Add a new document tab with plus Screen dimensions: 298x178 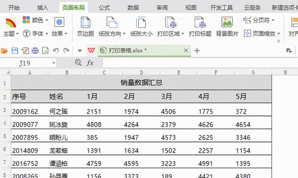(x=197, y=51)
